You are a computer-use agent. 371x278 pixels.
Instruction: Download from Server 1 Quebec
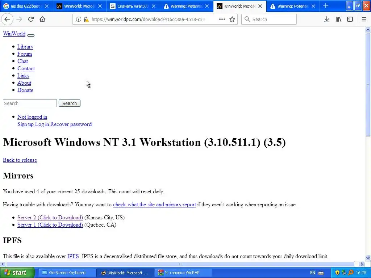[50, 225]
